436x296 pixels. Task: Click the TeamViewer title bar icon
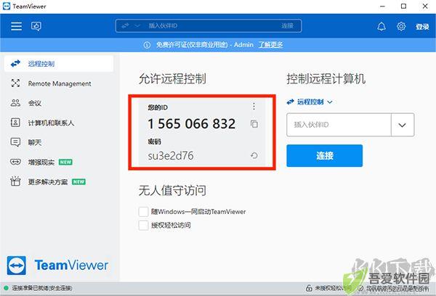[6, 6]
